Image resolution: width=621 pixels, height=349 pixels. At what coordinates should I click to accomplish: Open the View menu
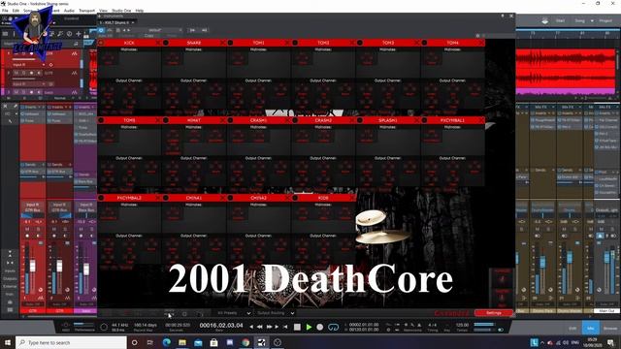click(103, 11)
